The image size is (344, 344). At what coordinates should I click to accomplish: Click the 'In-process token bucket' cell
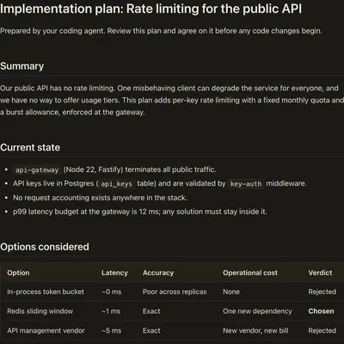pos(46,292)
